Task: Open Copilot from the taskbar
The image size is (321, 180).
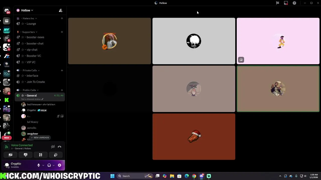Action: 165,176
